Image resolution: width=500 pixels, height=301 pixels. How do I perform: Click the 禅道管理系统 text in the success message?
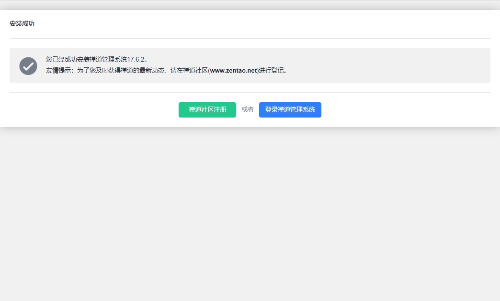point(108,60)
